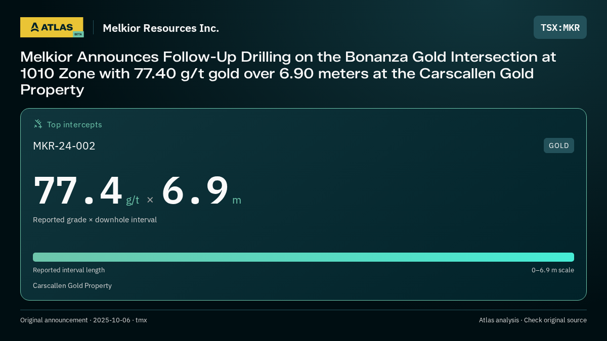607x341 pixels.
Task: Click the '0–6.9 m scale' label
Action: (553, 270)
